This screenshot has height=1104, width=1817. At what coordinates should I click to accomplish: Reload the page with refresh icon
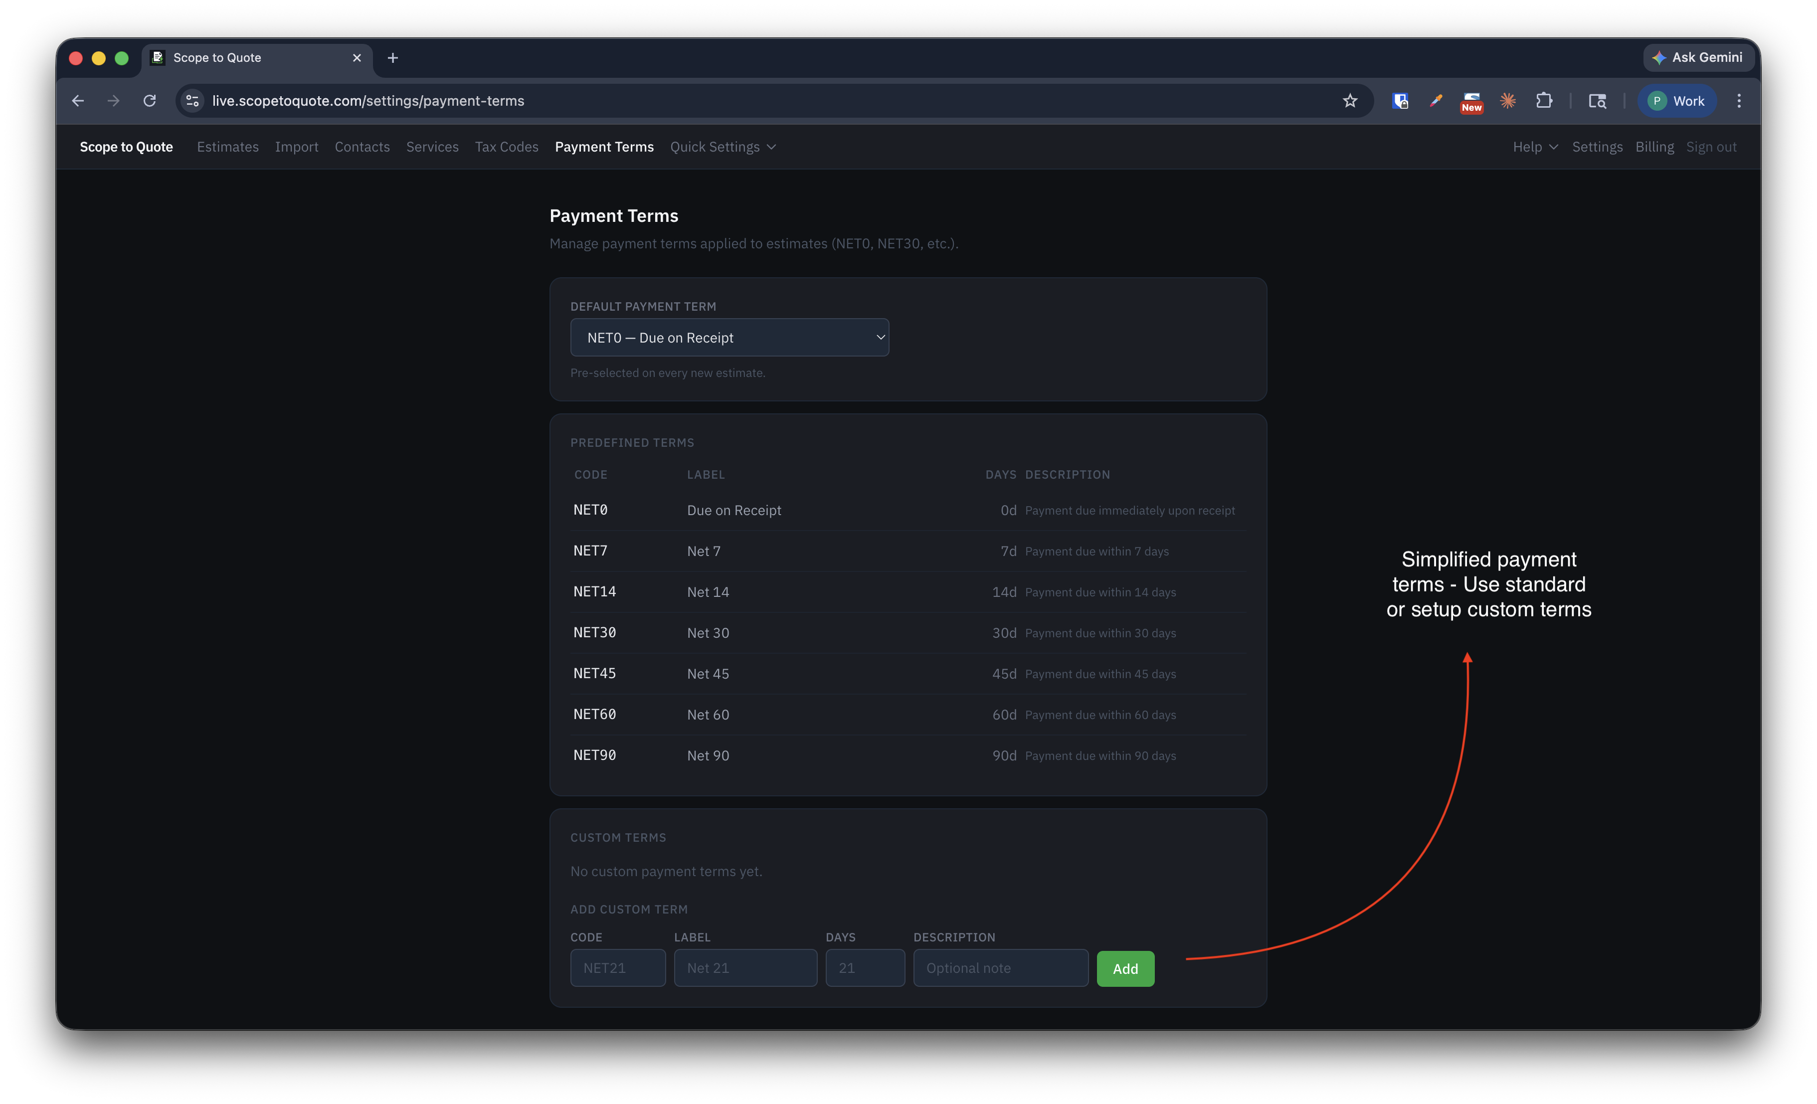coord(150,101)
